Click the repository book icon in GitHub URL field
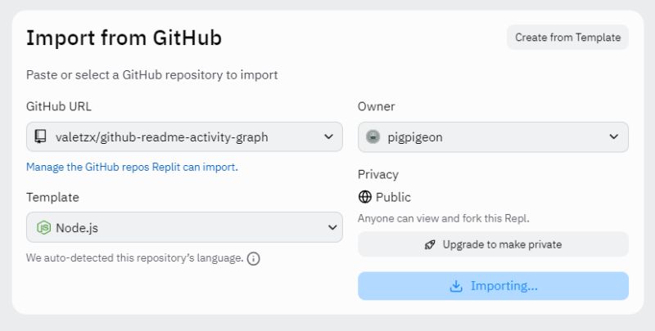 (40, 136)
